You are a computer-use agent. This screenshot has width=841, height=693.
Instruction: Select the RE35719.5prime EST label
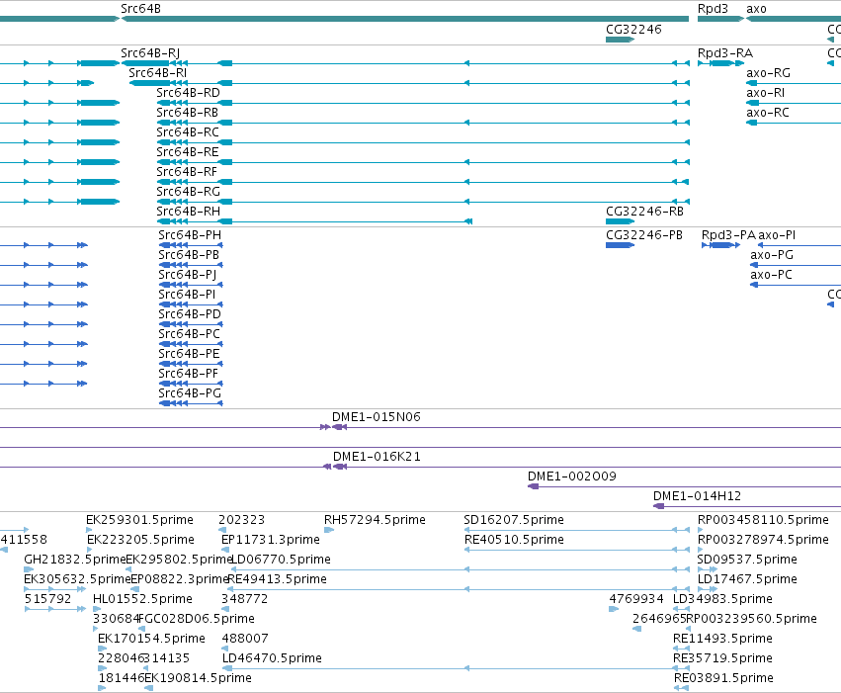tap(722, 658)
